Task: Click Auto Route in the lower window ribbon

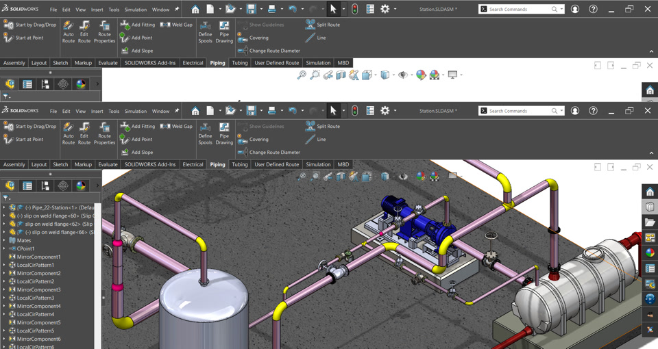Action: [x=69, y=133]
